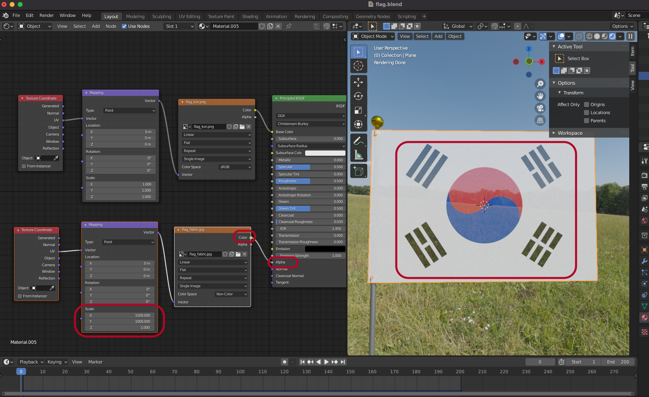The height and width of the screenshot is (397, 649).
Task: Open Marker menu in timeline
Action: 96,362
